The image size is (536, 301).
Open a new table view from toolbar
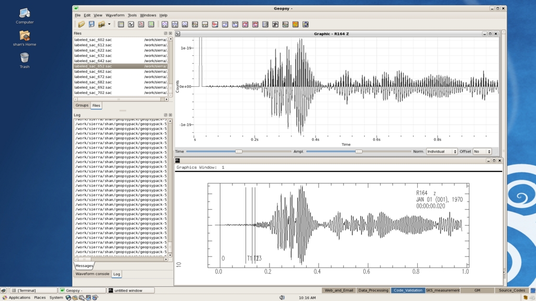121,24
